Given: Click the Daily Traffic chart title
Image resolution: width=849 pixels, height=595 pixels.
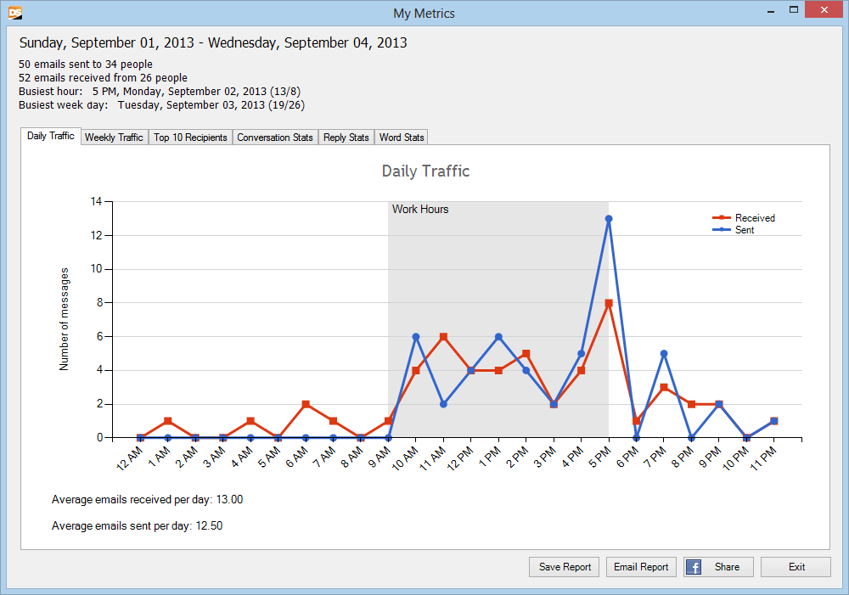Looking at the screenshot, I should (425, 171).
